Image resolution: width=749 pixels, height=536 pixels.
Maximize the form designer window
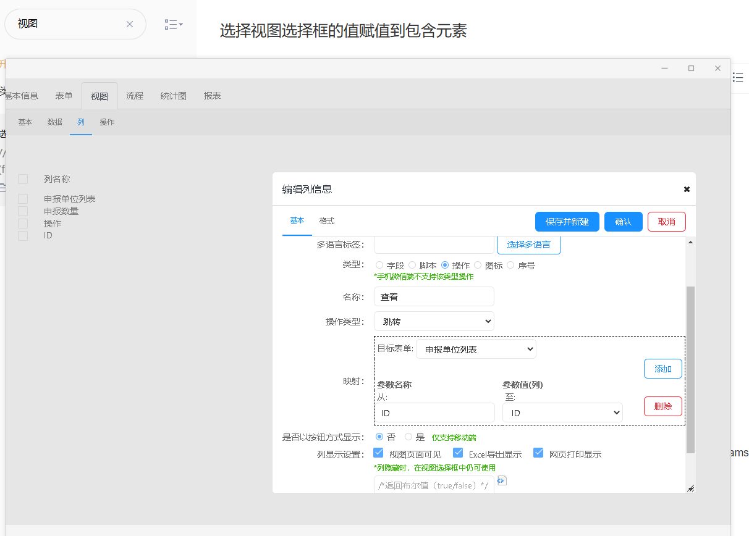692,69
